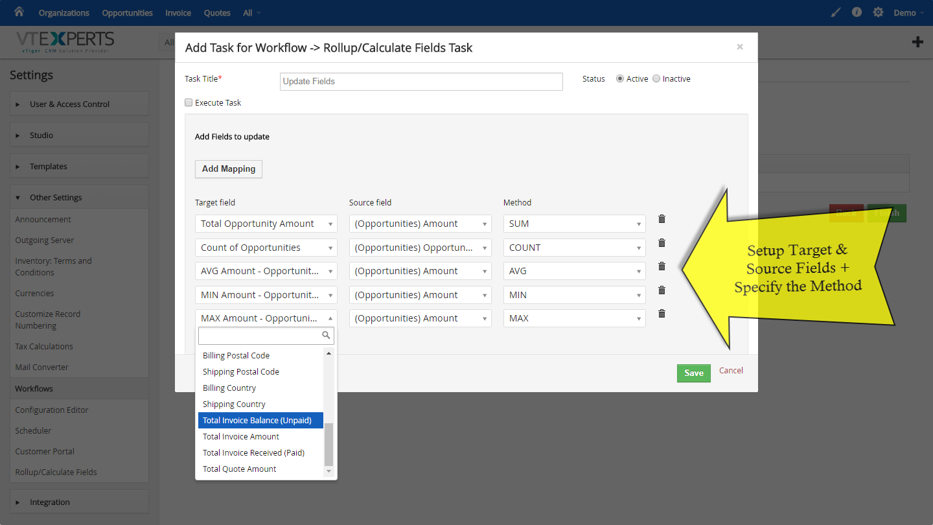This screenshot has height=525, width=933.
Task: Open Tax Calculations settings link
Action: point(44,347)
